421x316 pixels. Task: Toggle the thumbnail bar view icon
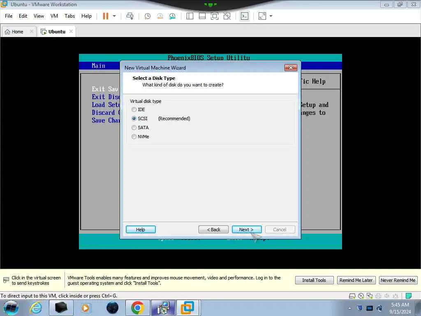pyautogui.click(x=202, y=16)
